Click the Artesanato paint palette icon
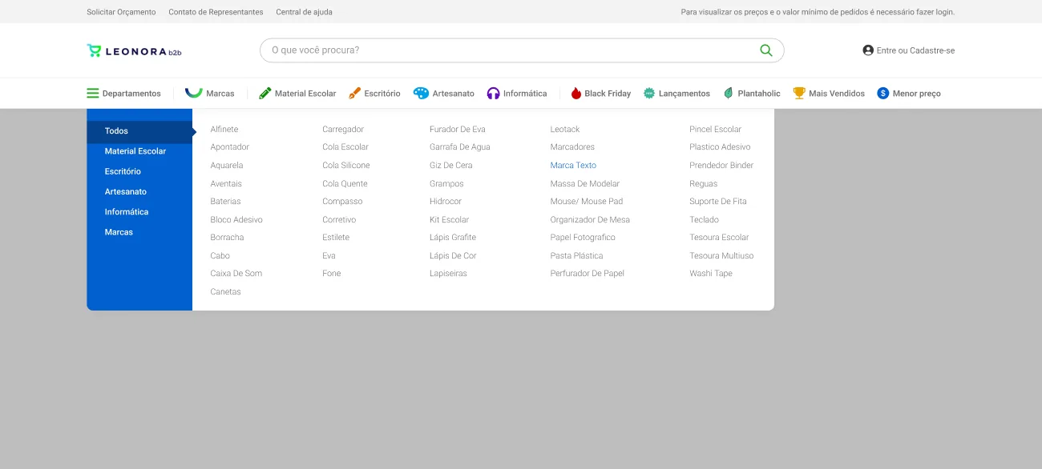The width and height of the screenshot is (1042, 469). [x=421, y=94]
